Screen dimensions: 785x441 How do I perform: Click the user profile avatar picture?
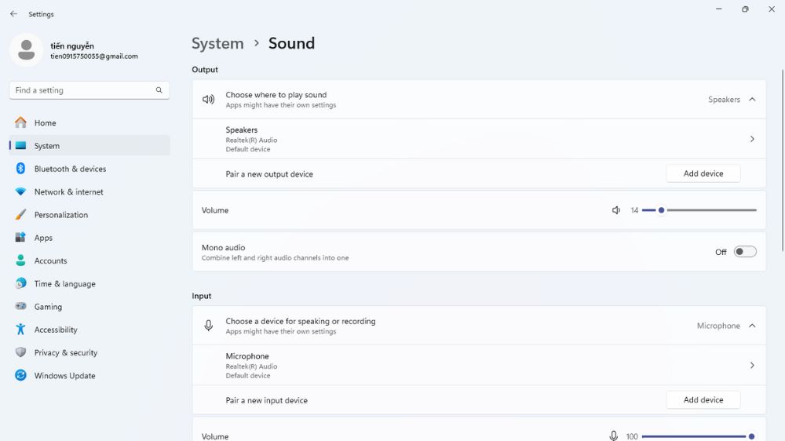26,50
